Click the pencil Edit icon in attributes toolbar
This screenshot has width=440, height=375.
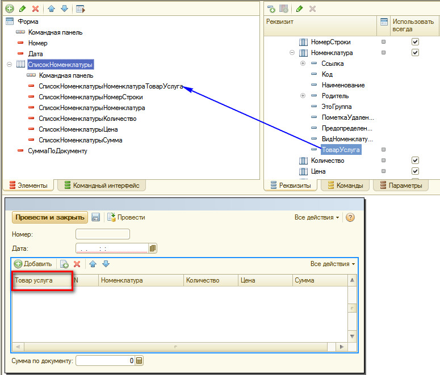[x=299, y=9]
